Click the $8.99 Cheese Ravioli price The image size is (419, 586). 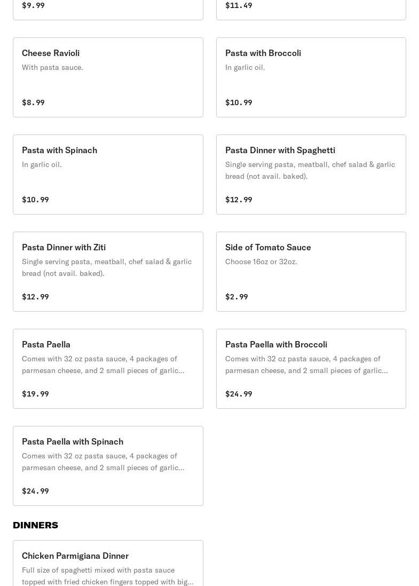click(33, 102)
